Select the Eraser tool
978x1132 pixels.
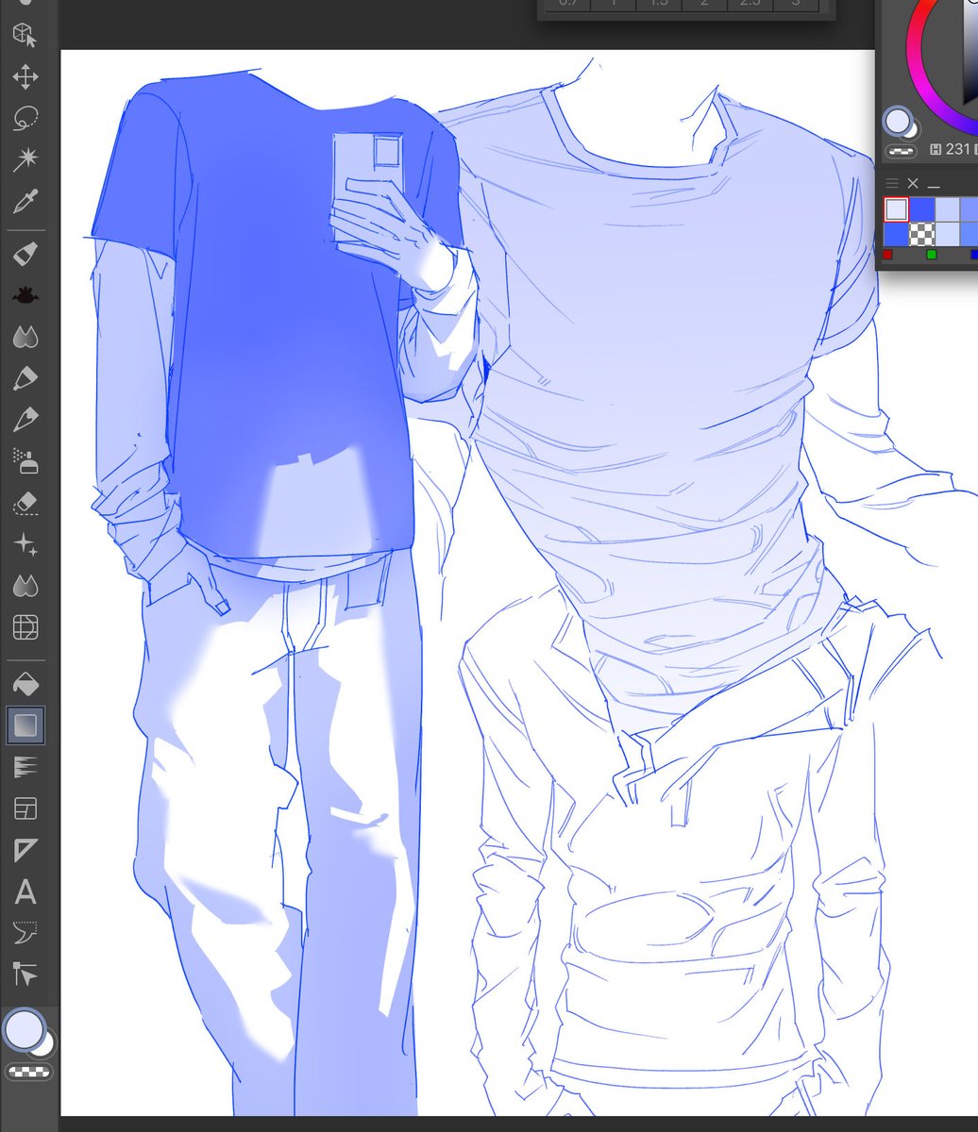click(25, 503)
